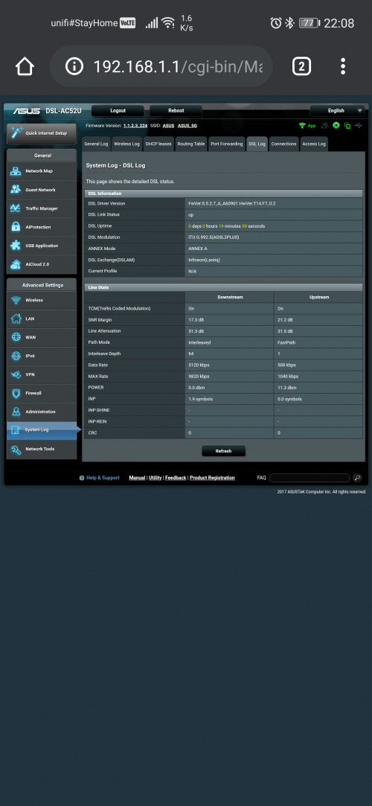Click the guest users status icon
The image size is (372, 806).
click(x=324, y=126)
